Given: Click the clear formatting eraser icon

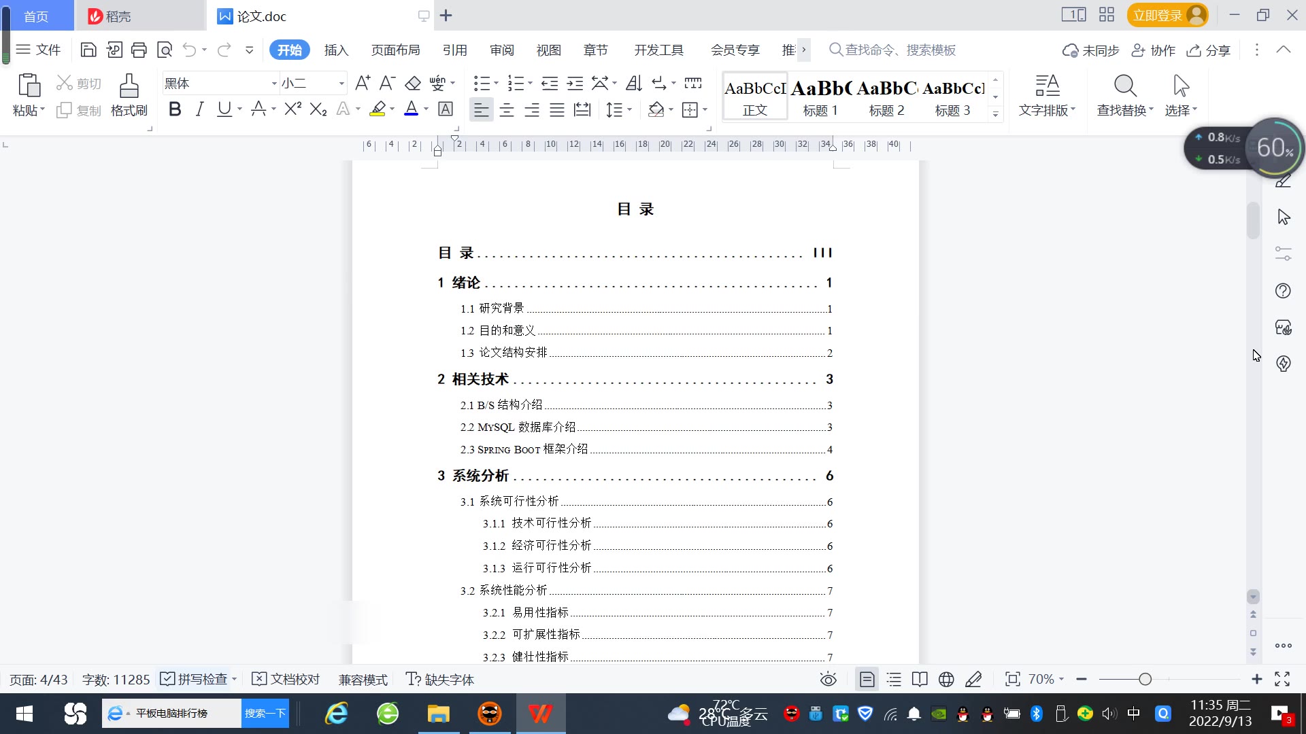Looking at the screenshot, I should pyautogui.click(x=413, y=83).
